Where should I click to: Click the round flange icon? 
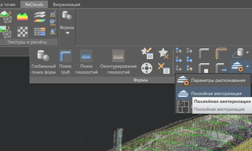[x=147, y=68]
